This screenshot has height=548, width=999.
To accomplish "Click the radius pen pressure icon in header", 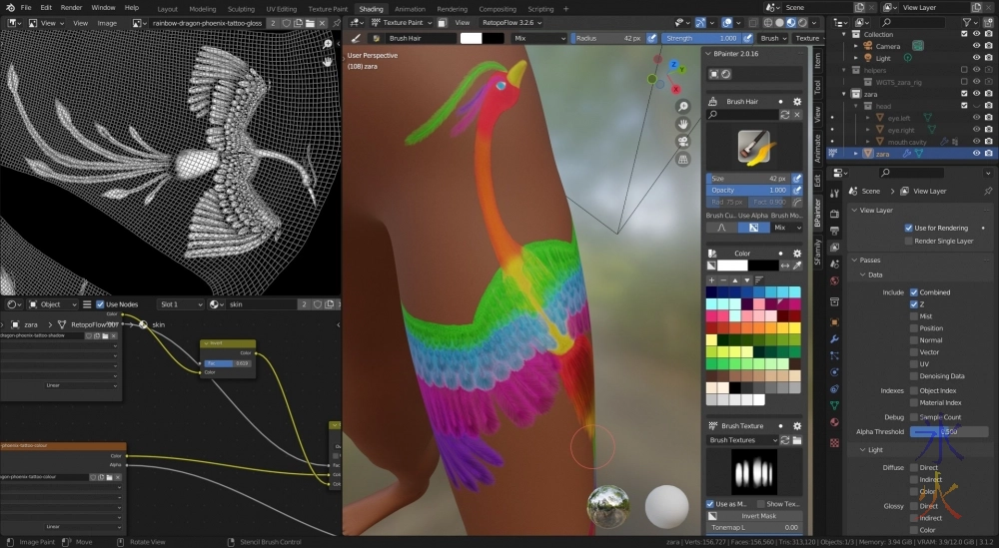I will click(x=652, y=38).
